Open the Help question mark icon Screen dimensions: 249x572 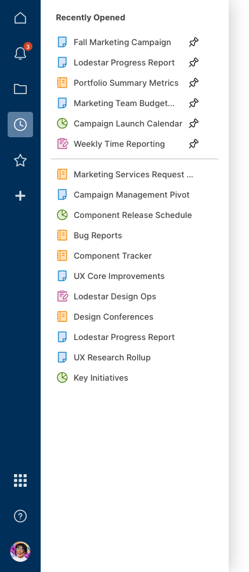pyautogui.click(x=20, y=516)
